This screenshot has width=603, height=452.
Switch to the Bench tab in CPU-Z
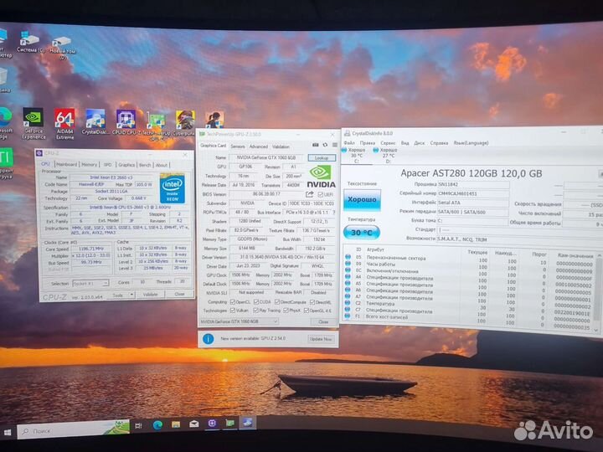click(x=145, y=165)
